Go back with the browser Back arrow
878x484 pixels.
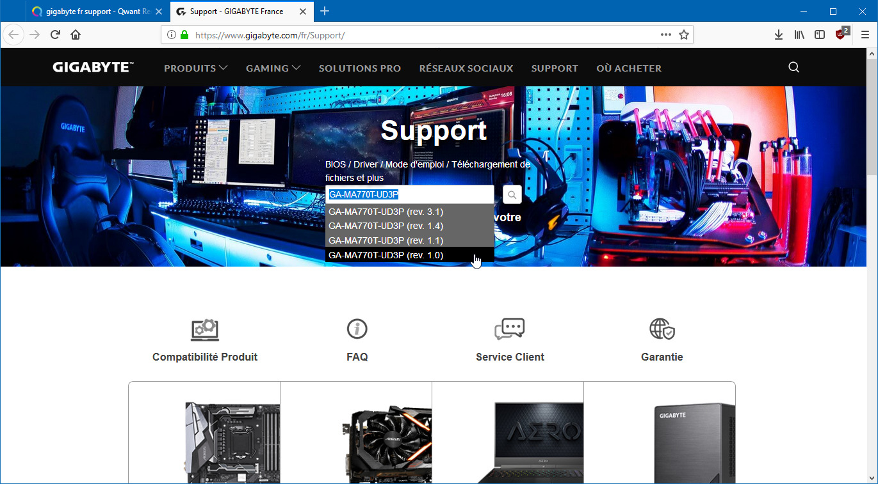pos(14,35)
